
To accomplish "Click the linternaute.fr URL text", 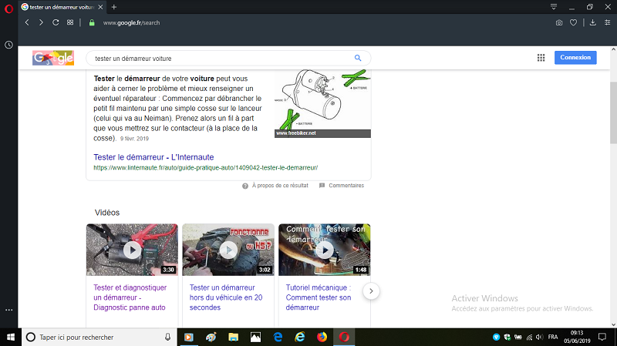I will tap(205, 168).
